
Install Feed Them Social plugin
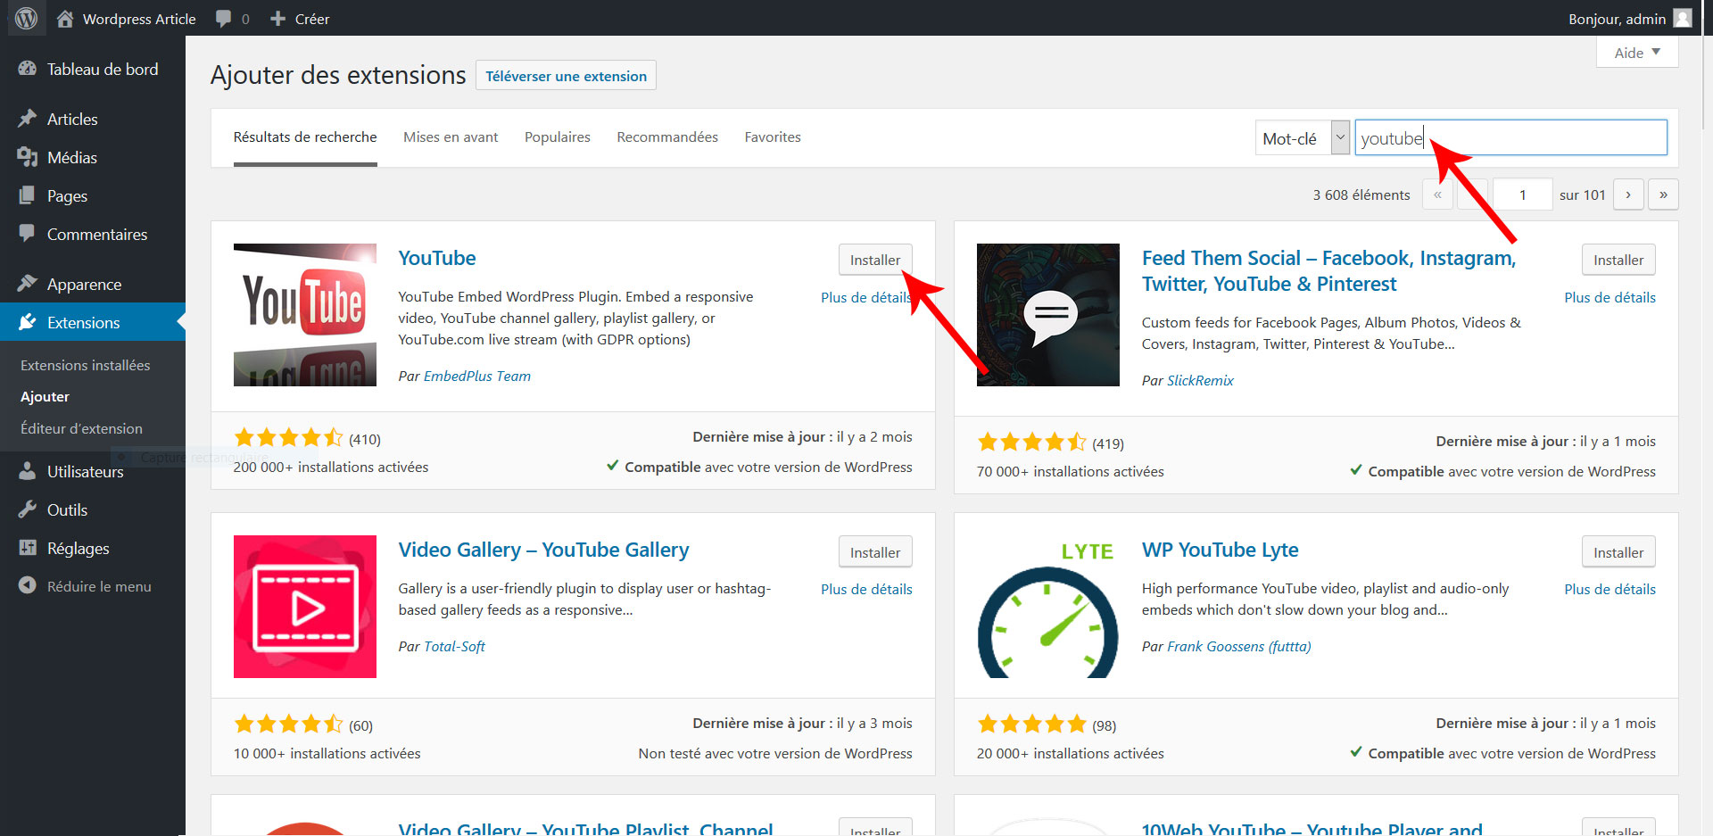(1618, 260)
